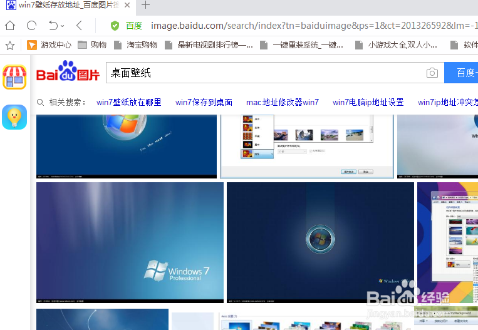
Task: Open the colorful personalization window thumbnail
Action: tap(447, 242)
